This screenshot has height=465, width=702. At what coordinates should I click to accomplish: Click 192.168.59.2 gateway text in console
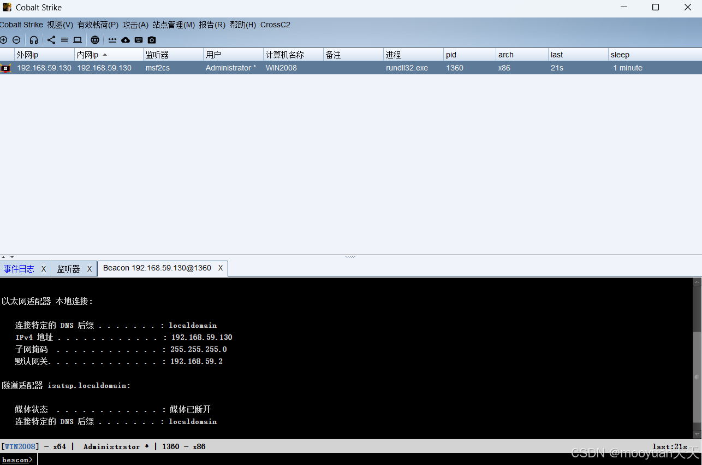(x=197, y=362)
